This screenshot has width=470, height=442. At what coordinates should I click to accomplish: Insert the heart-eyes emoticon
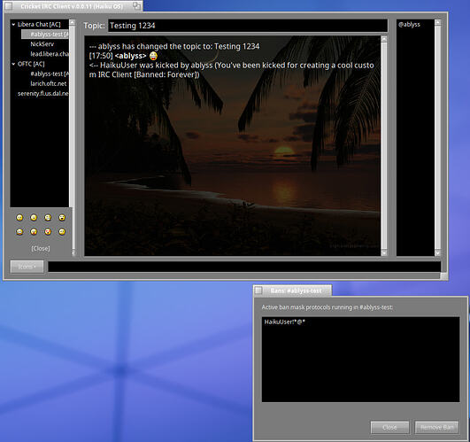[x=48, y=231]
